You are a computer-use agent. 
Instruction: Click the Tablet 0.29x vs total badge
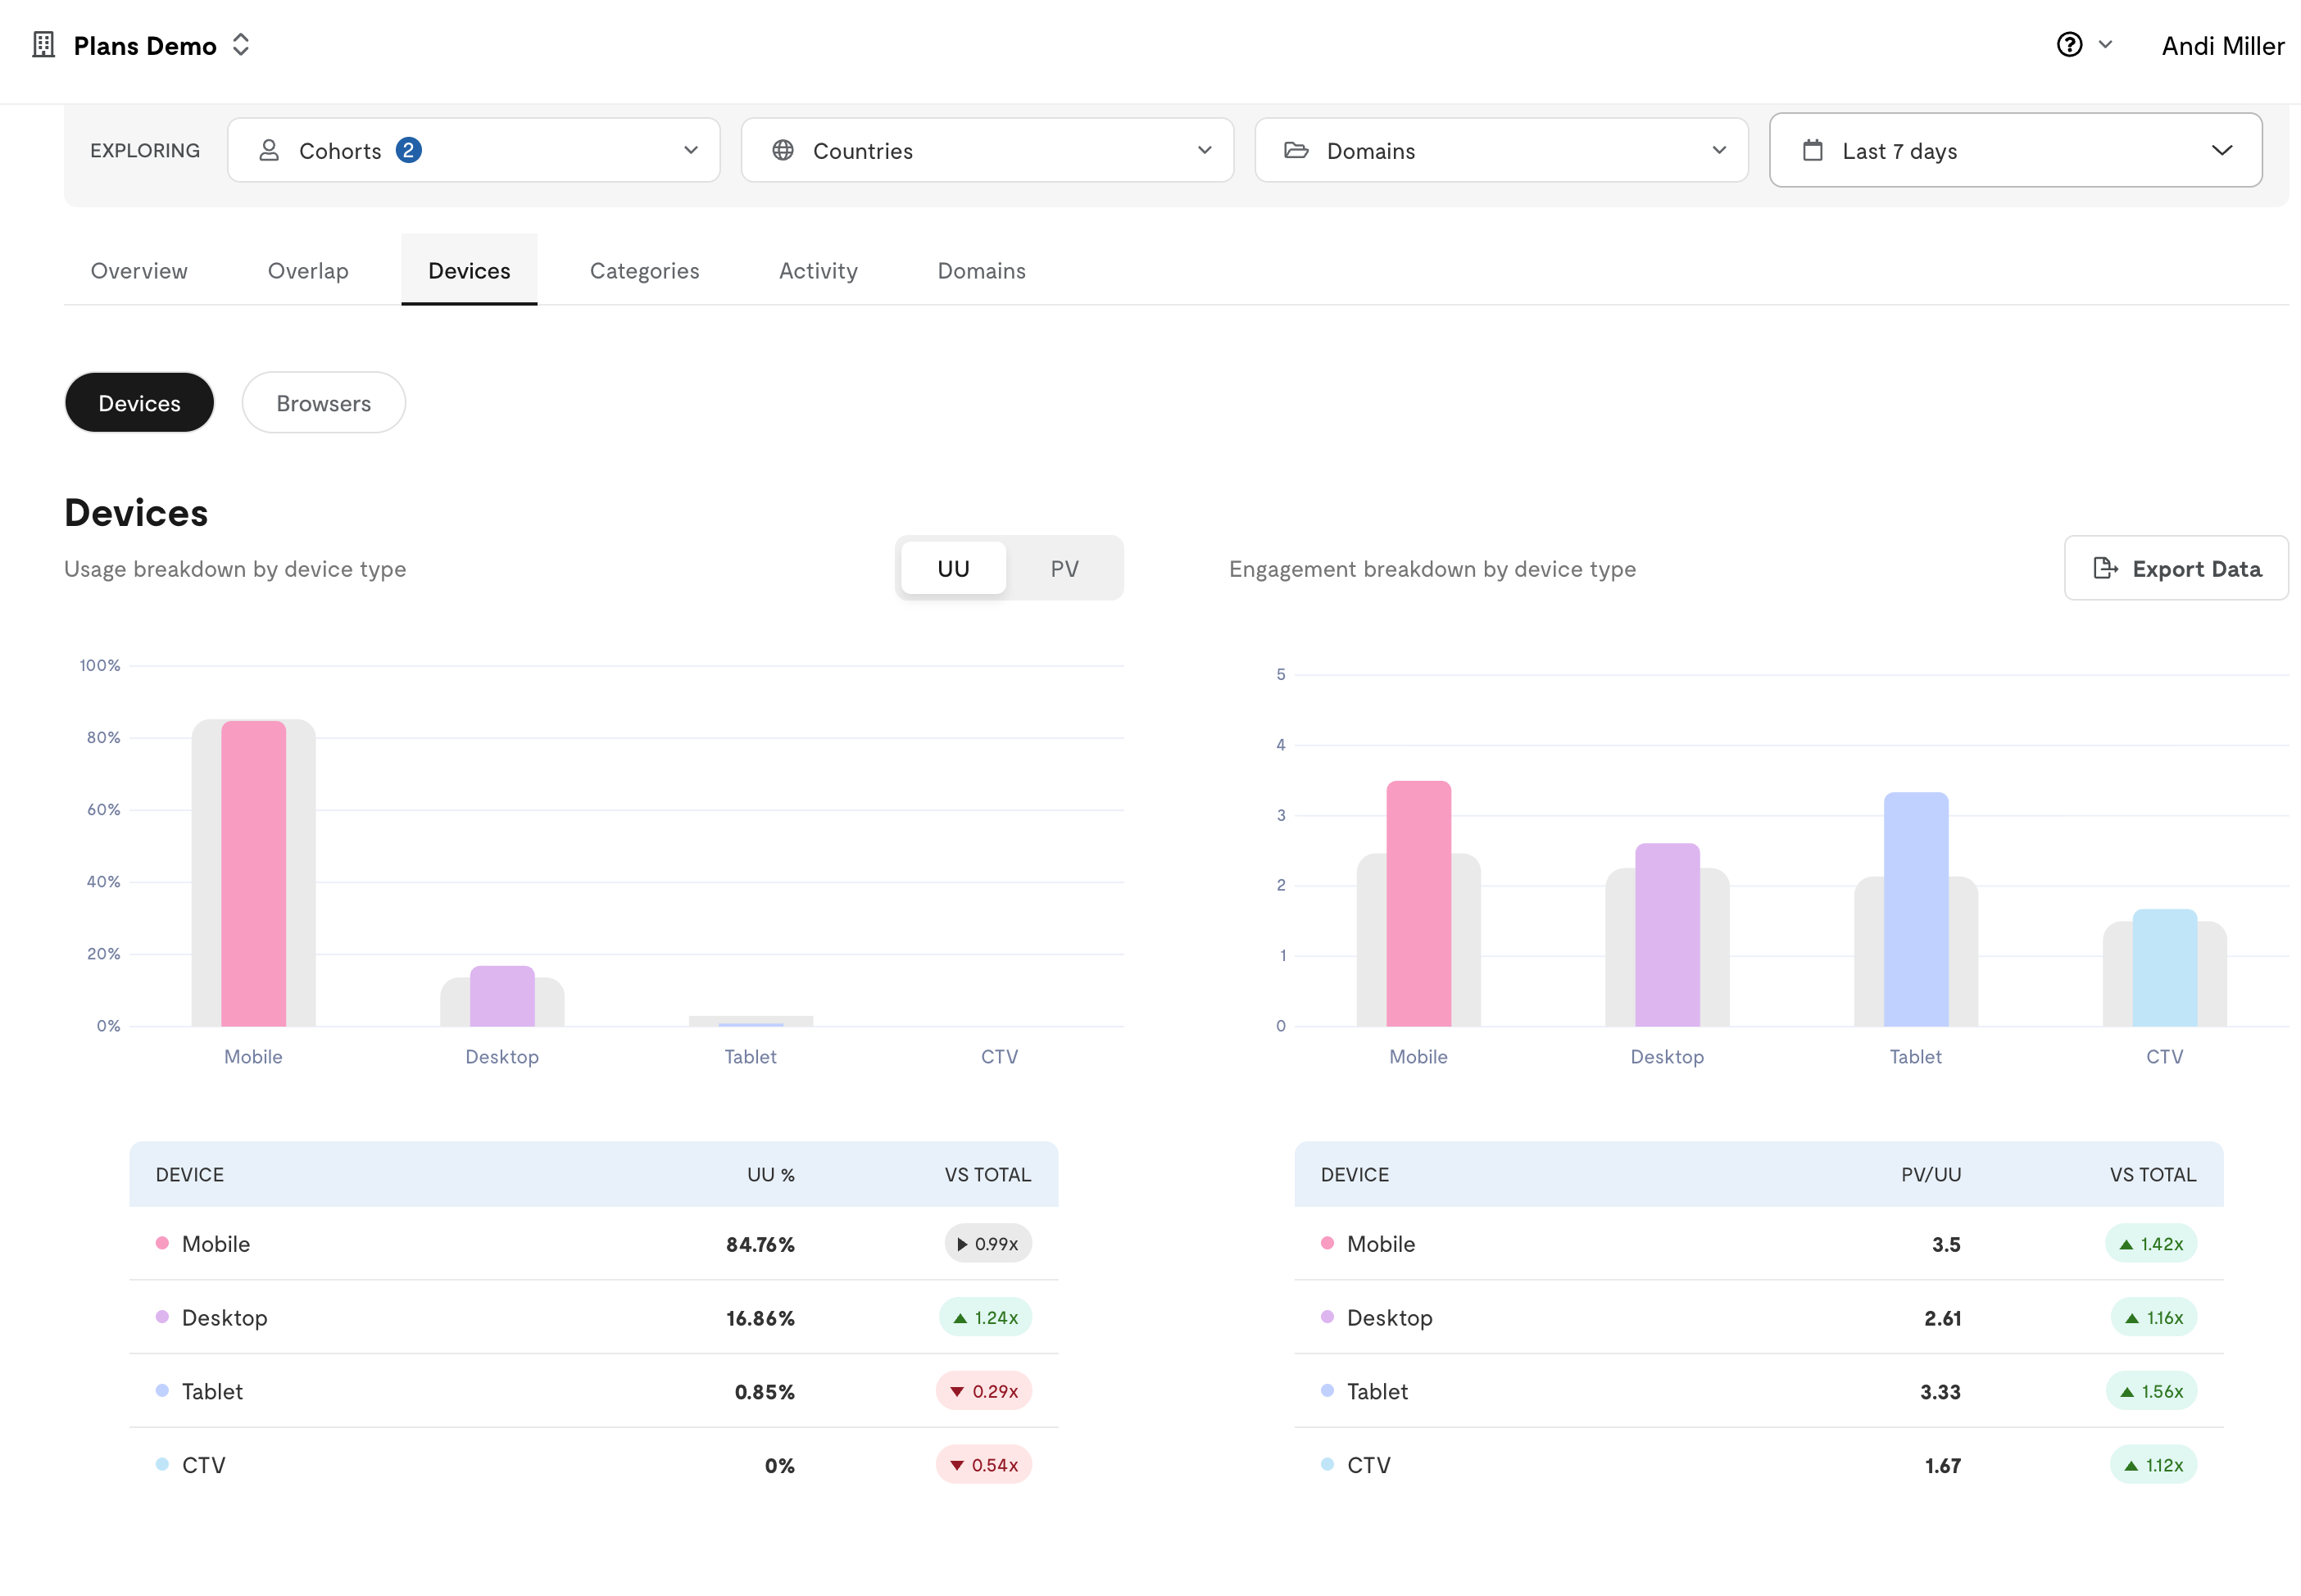pos(983,1391)
